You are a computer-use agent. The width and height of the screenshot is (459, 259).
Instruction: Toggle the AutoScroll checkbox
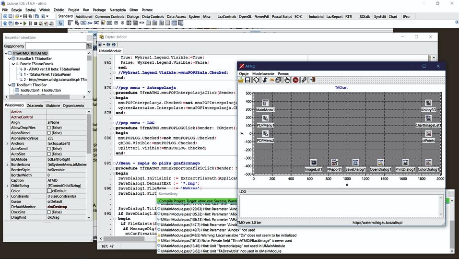pos(49,149)
